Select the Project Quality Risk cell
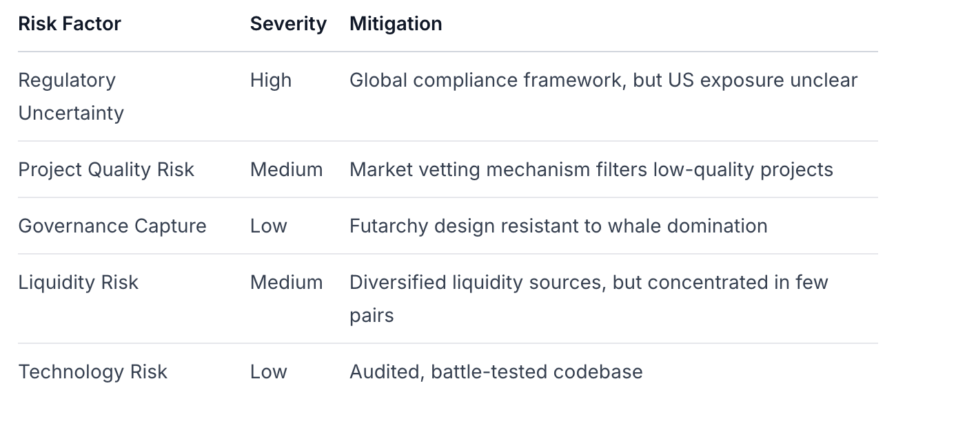 106,170
